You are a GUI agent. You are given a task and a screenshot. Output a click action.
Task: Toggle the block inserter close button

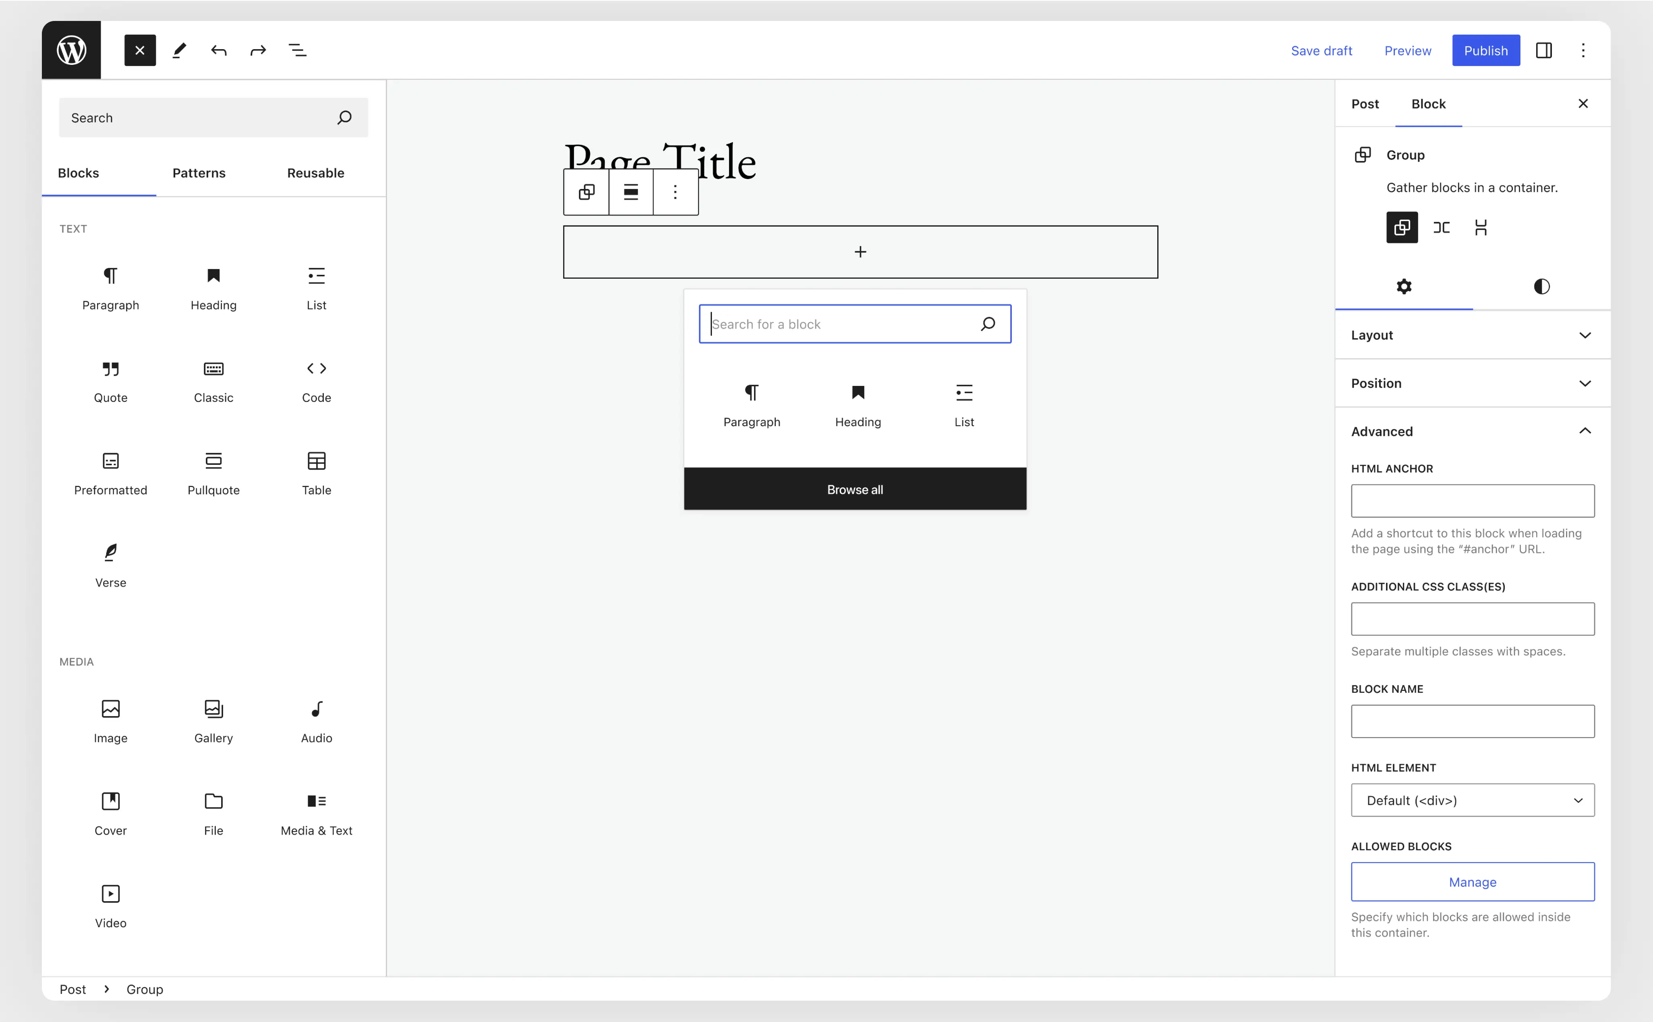[x=140, y=50]
